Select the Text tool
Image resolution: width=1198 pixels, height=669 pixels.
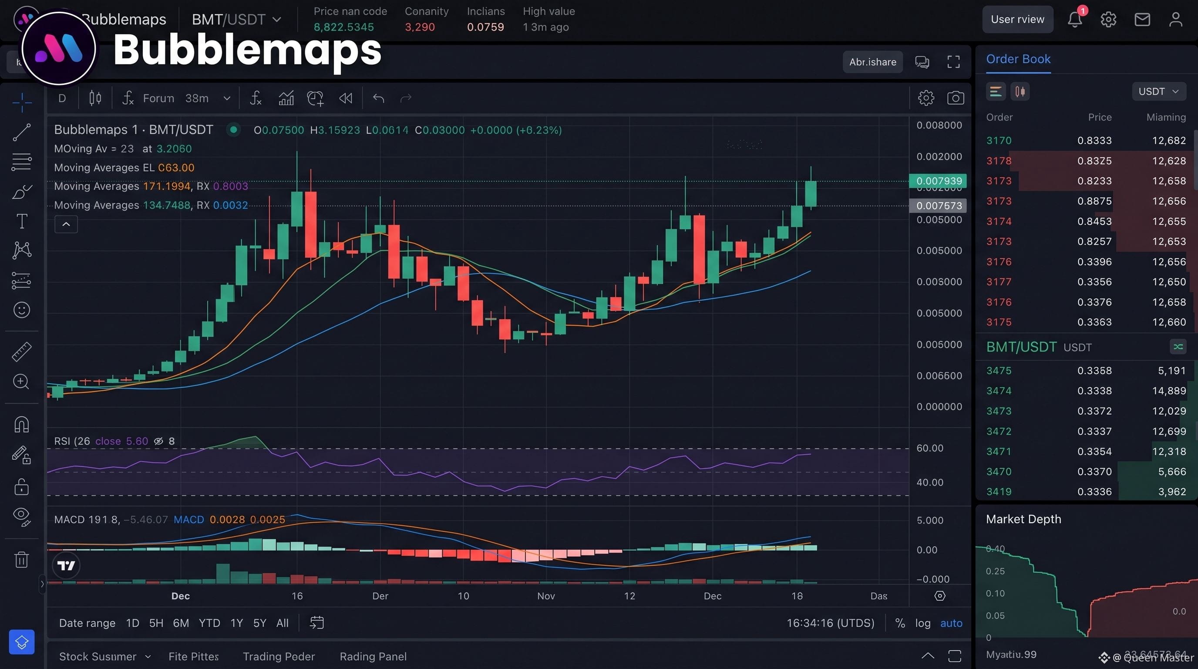coord(22,221)
